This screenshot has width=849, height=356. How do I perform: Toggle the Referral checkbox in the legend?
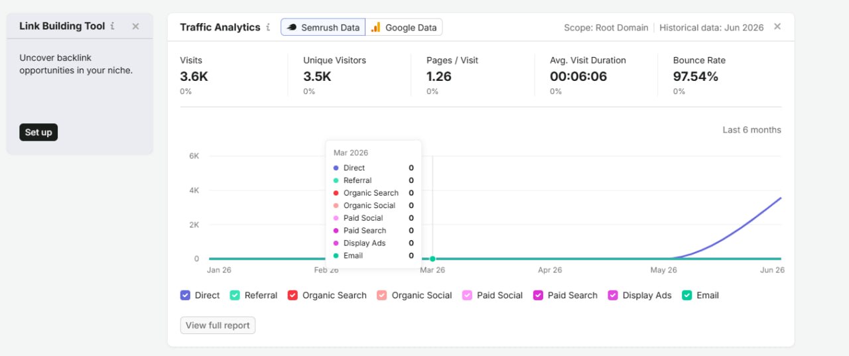[235, 295]
